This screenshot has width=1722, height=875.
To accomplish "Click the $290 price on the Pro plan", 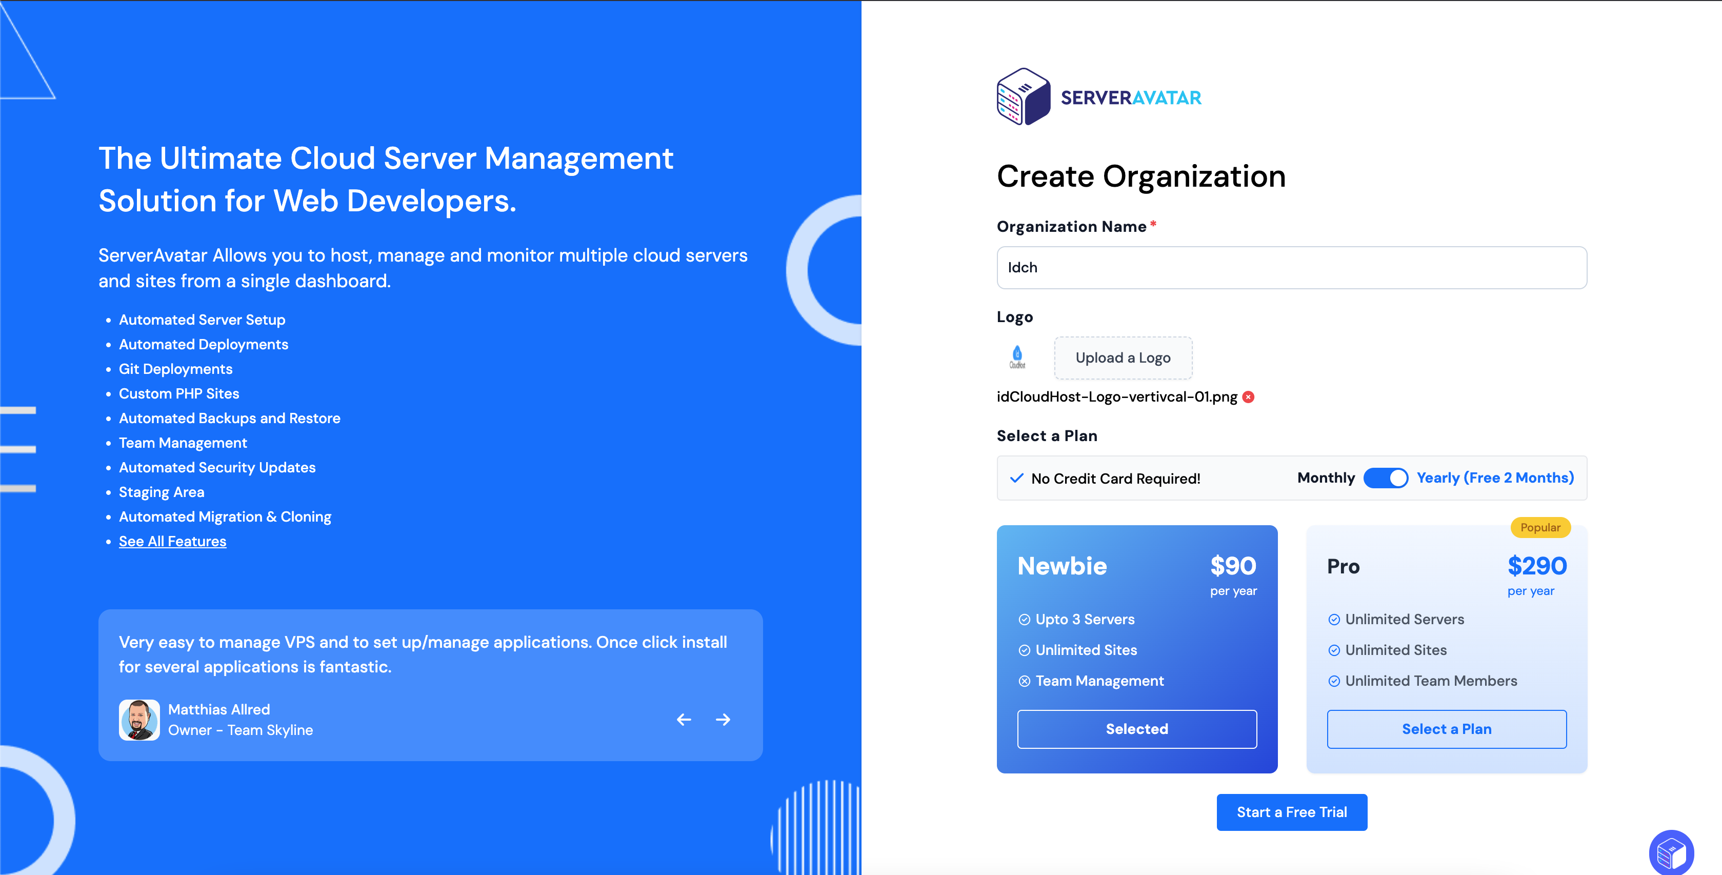I will pos(1537,566).
